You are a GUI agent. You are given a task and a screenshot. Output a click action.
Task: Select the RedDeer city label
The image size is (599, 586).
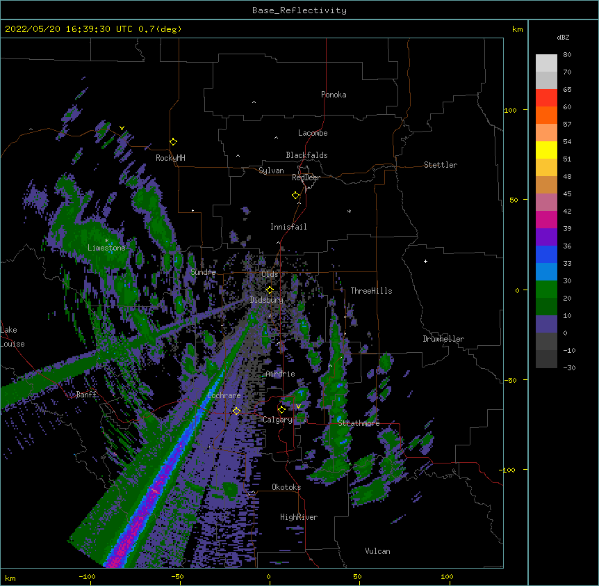pyautogui.click(x=306, y=177)
